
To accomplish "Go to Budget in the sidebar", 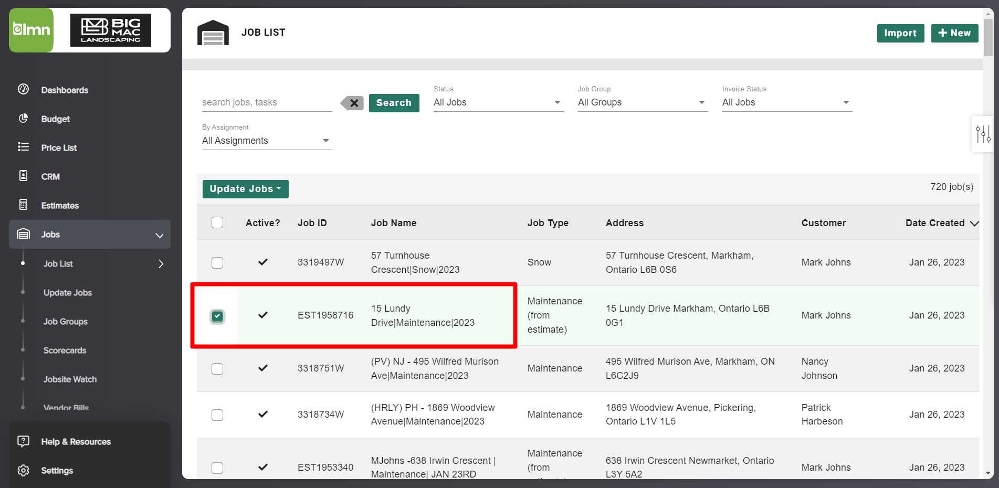I will point(56,119).
